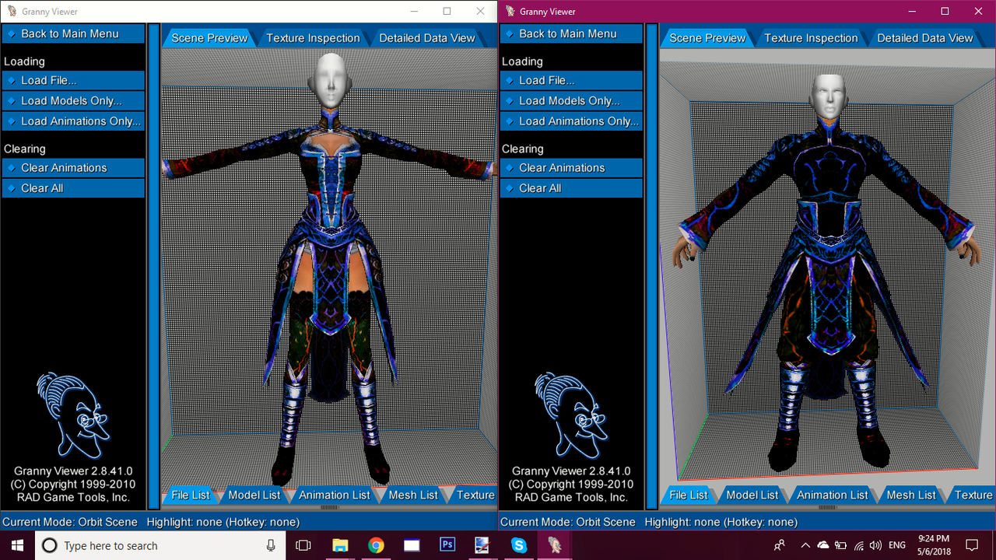996x560 pixels.
Task: Click the model's head in left preview
Action: [x=330, y=81]
